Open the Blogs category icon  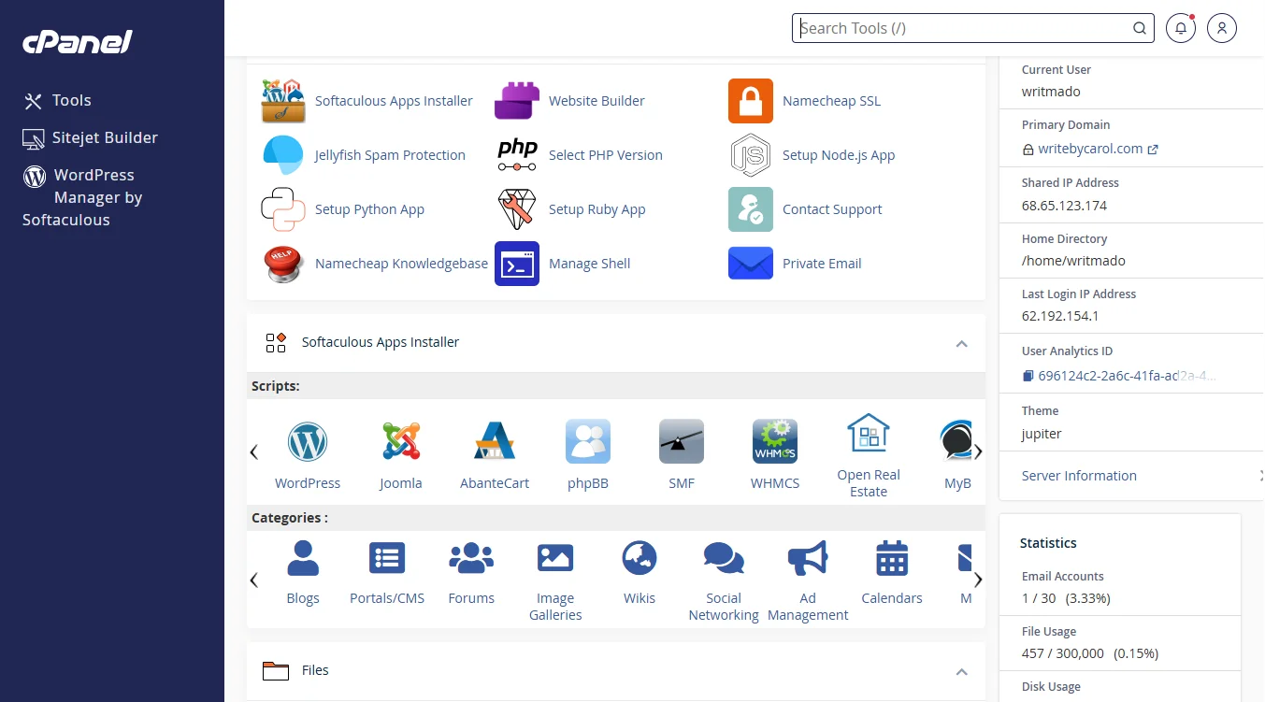[303, 558]
